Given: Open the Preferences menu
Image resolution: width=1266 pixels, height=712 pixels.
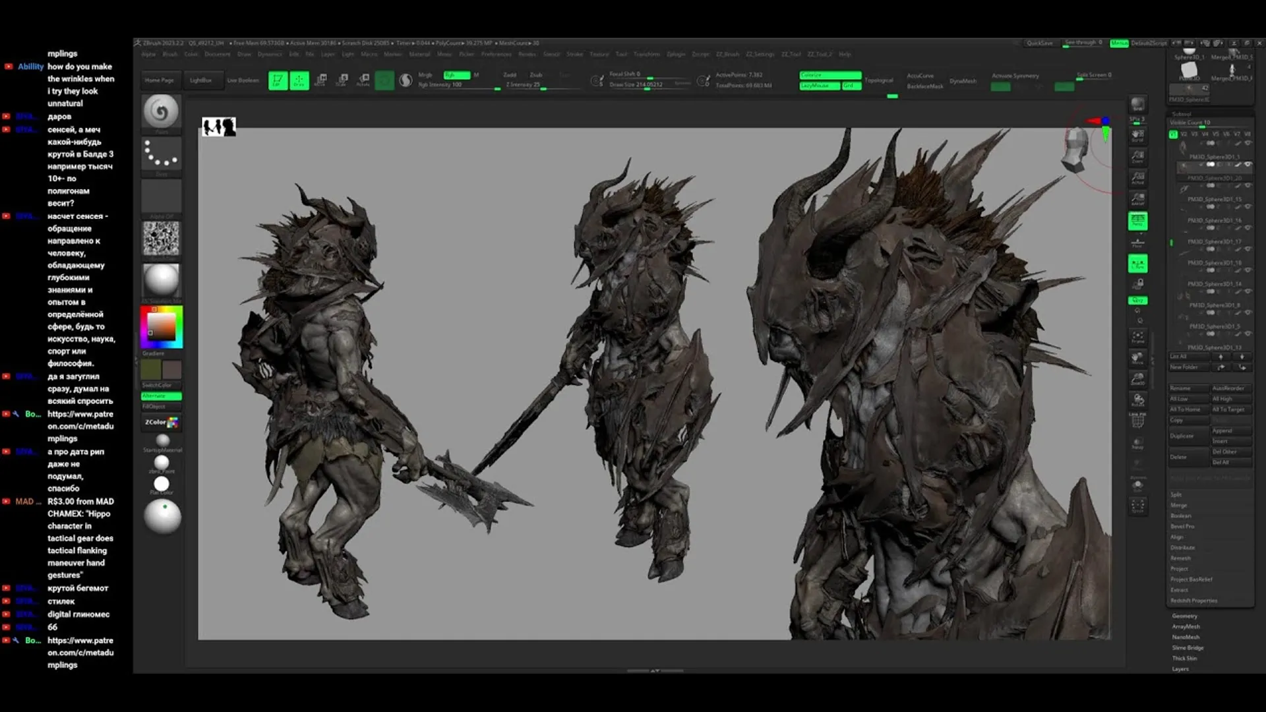Looking at the screenshot, I should click(x=496, y=54).
